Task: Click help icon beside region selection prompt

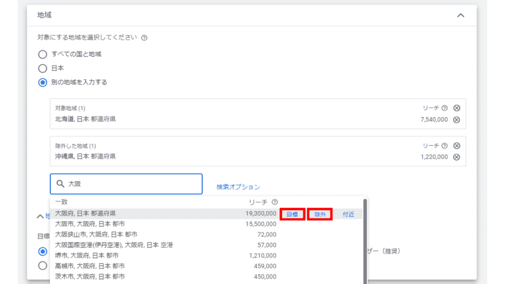Action: click(144, 37)
